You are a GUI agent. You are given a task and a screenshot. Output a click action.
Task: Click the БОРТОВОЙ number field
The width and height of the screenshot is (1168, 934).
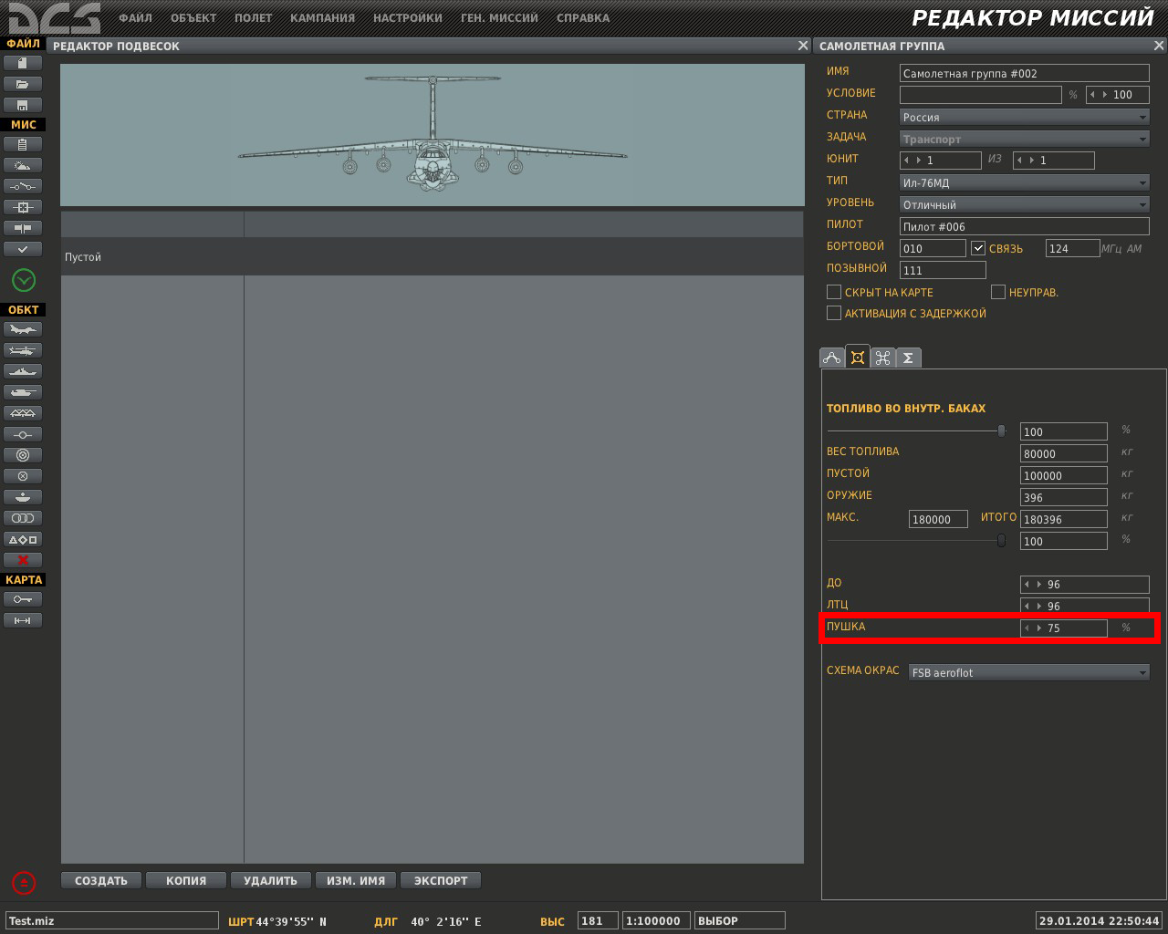pyautogui.click(x=933, y=248)
